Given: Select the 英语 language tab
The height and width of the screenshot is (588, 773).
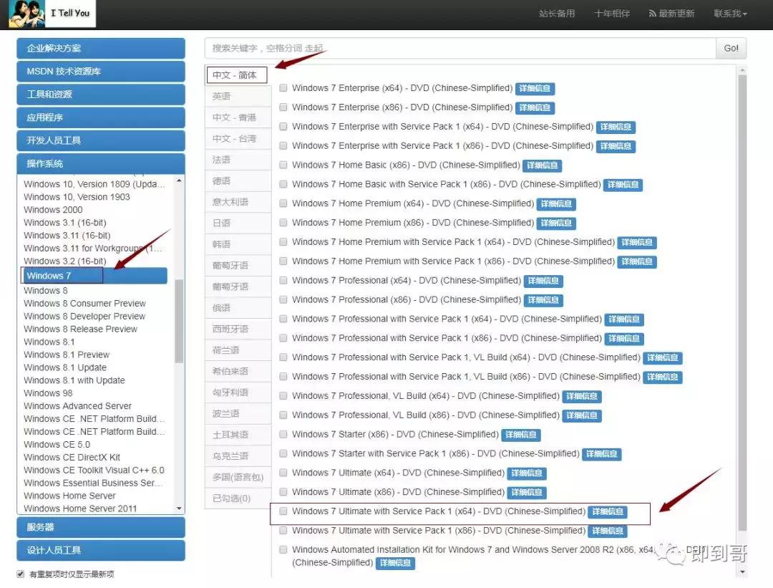Looking at the screenshot, I should (x=238, y=96).
